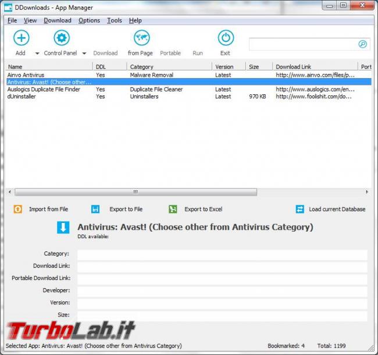
Task: Click the ainvo.com download link cell
Action: point(315,75)
